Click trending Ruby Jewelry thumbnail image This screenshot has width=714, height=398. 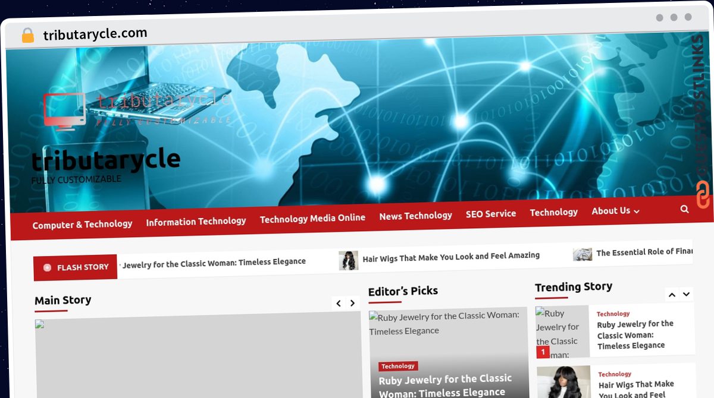pyautogui.click(x=562, y=331)
